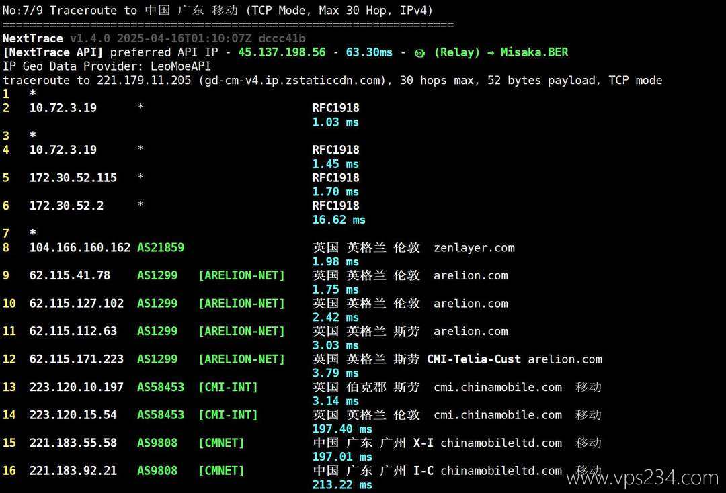This screenshot has width=726, height=493.
Task: Select hop 12 IP 62.115.171.223
Action: pos(77,359)
